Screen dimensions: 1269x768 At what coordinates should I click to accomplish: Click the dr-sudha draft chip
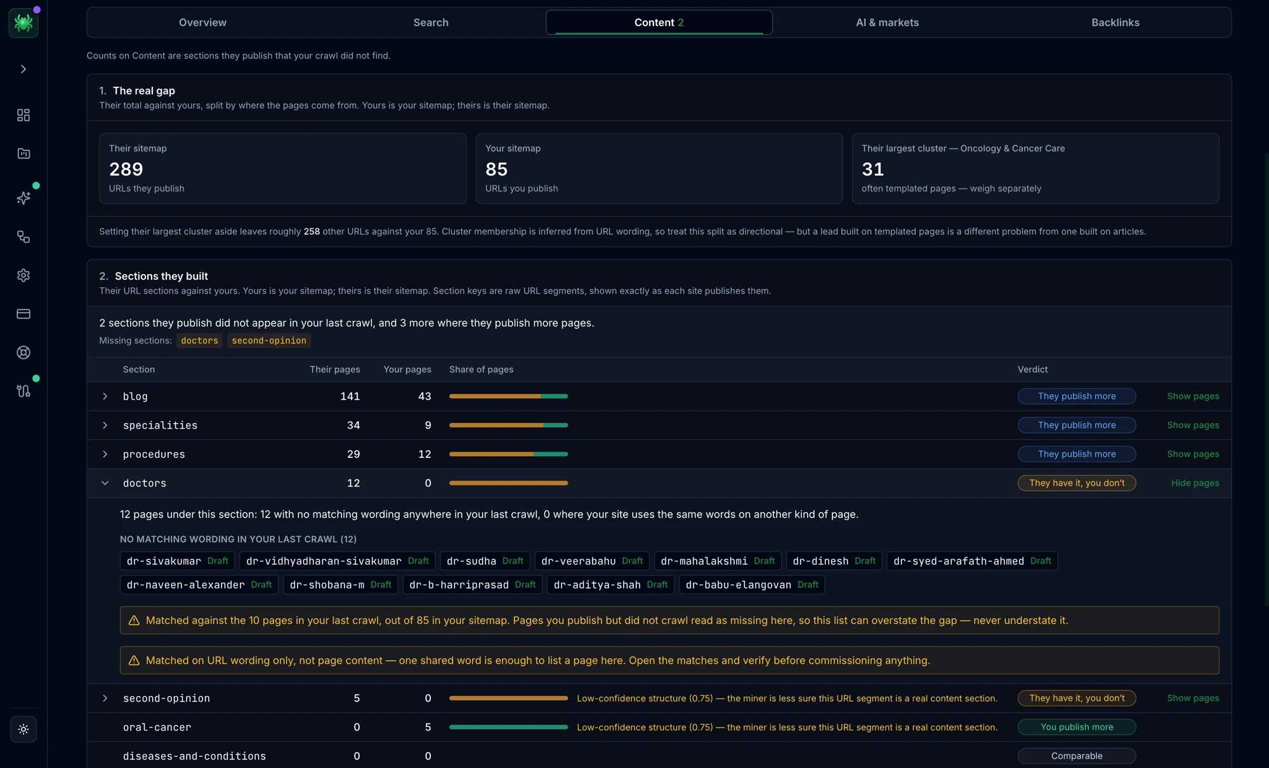(x=485, y=561)
